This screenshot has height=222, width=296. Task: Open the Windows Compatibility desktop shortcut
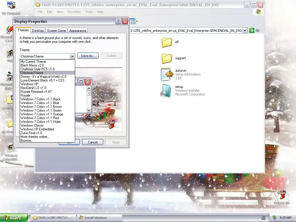click(10, 148)
